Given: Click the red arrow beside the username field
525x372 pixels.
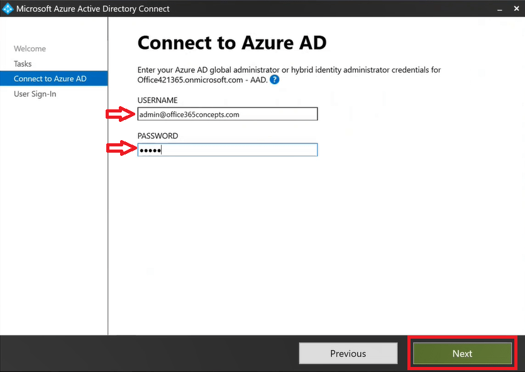Looking at the screenshot, I should tap(119, 114).
